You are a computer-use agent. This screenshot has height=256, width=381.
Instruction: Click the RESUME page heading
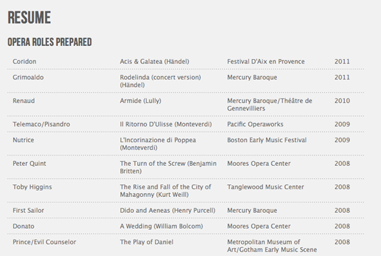[x=29, y=18]
